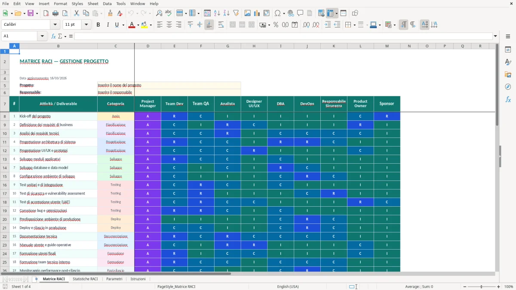Toggle Wrap Text
The width and height of the screenshot is (516, 290).
tap(221, 25)
